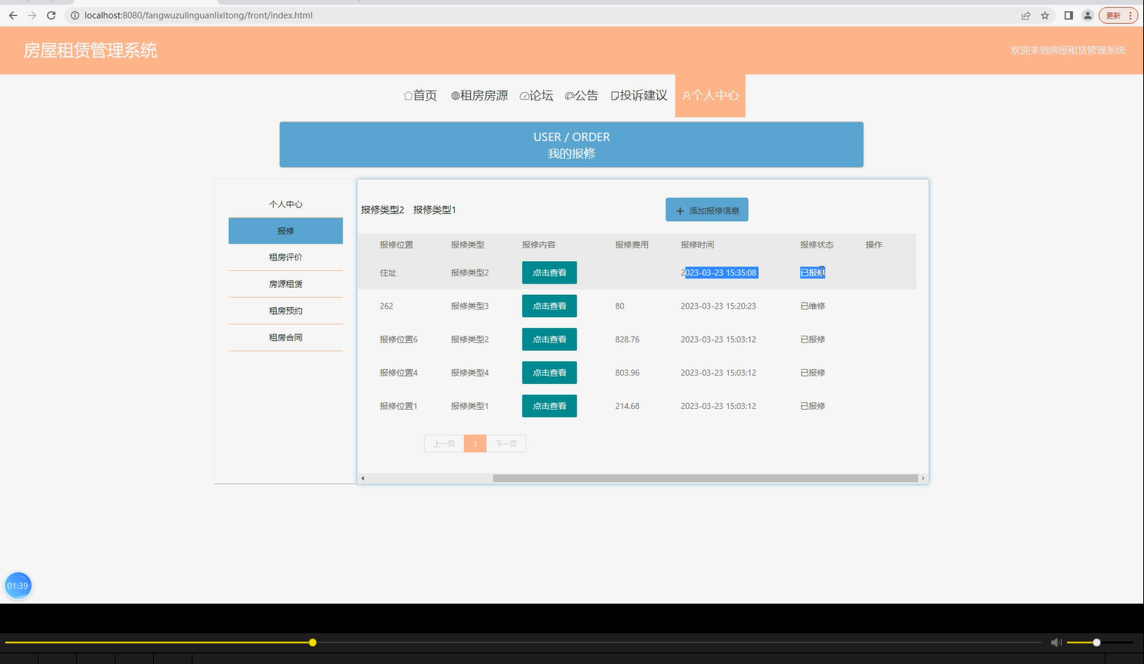Click the 01:39 recording timer badge
1144x664 pixels.
(18, 586)
